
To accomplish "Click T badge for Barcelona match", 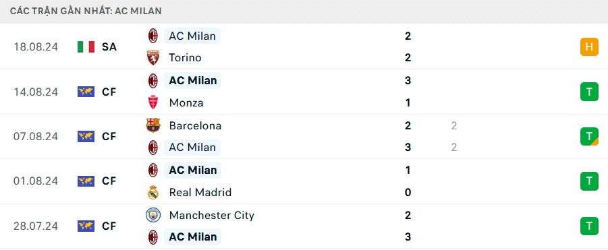I will click(589, 136).
